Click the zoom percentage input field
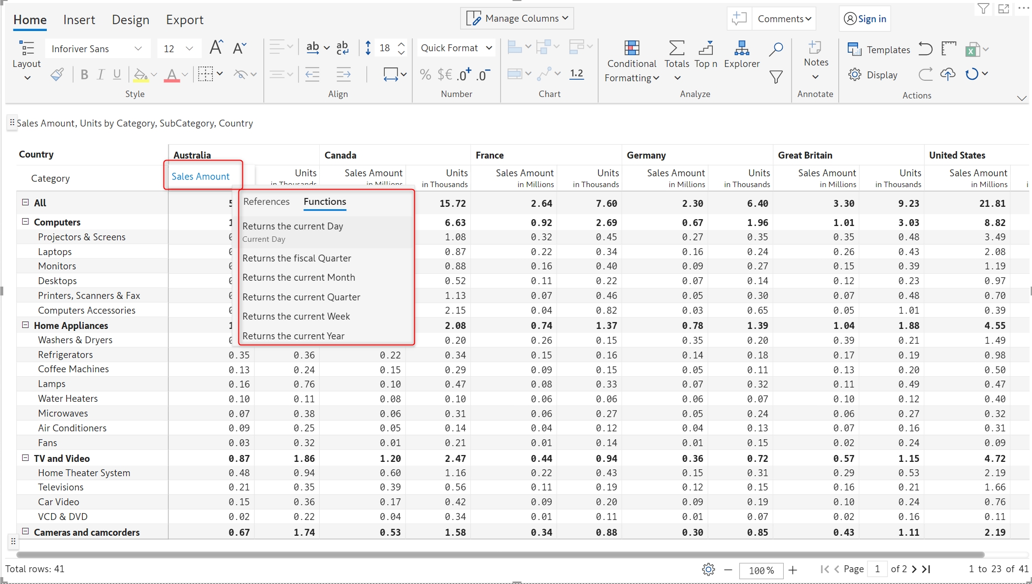 point(761,570)
